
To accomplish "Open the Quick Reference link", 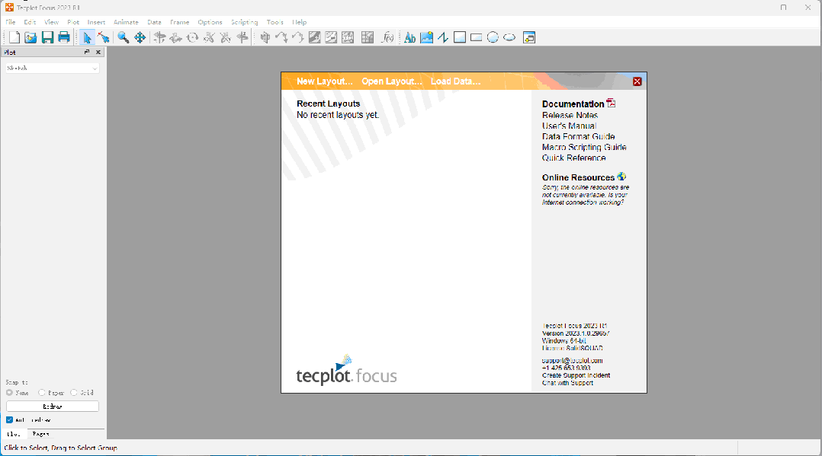I will [574, 158].
